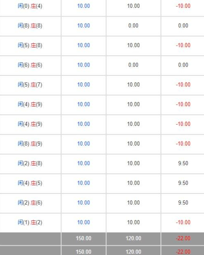Click 9.50 win amount in 闲(2) 庄(8) row
Image resolution: width=204 pixels, height=255 pixels.
pyautogui.click(x=183, y=163)
